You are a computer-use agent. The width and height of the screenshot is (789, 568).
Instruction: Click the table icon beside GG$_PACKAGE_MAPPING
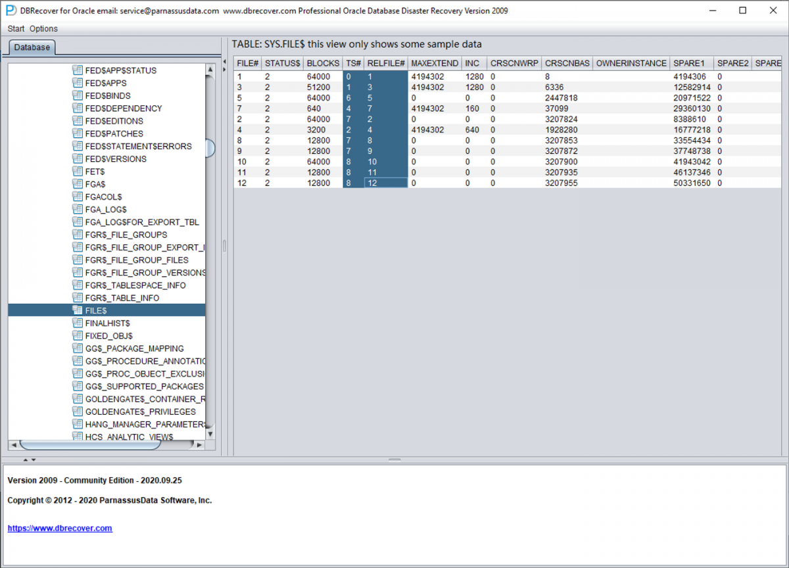click(78, 348)
